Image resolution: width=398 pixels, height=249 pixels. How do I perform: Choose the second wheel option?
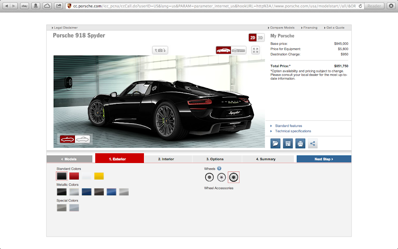221,177
